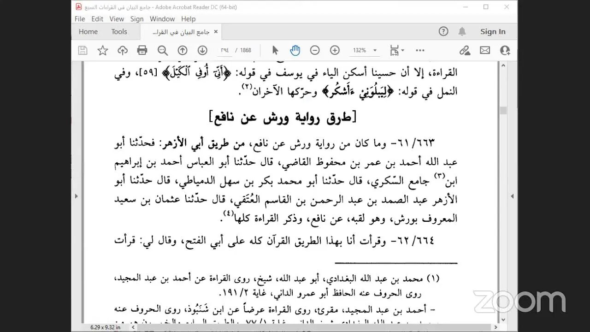Open the Window menu
Screen dimensions: 590x332
pyautogui.click(x=162, y=19)
